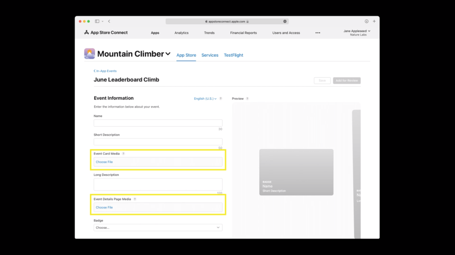Open the Safari sidebar toggle icon

pyautogui.click(x=97, y=21)
